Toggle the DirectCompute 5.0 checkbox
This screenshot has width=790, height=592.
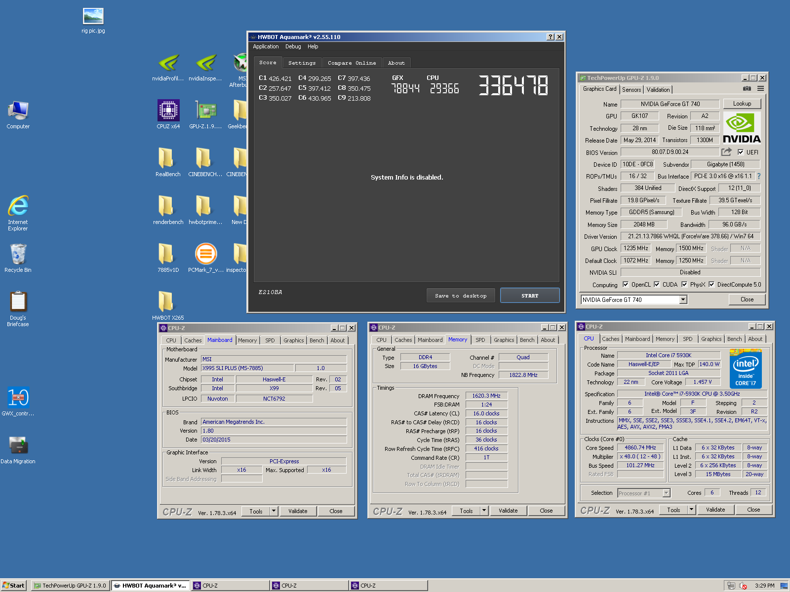711,284
